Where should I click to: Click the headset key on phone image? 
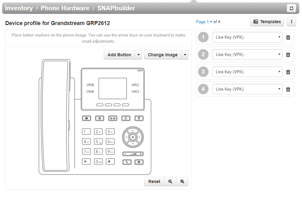(126, 118)
